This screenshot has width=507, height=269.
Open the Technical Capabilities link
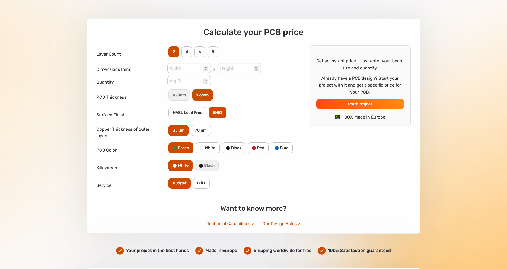pyautogui.click(x=230, y=224)
